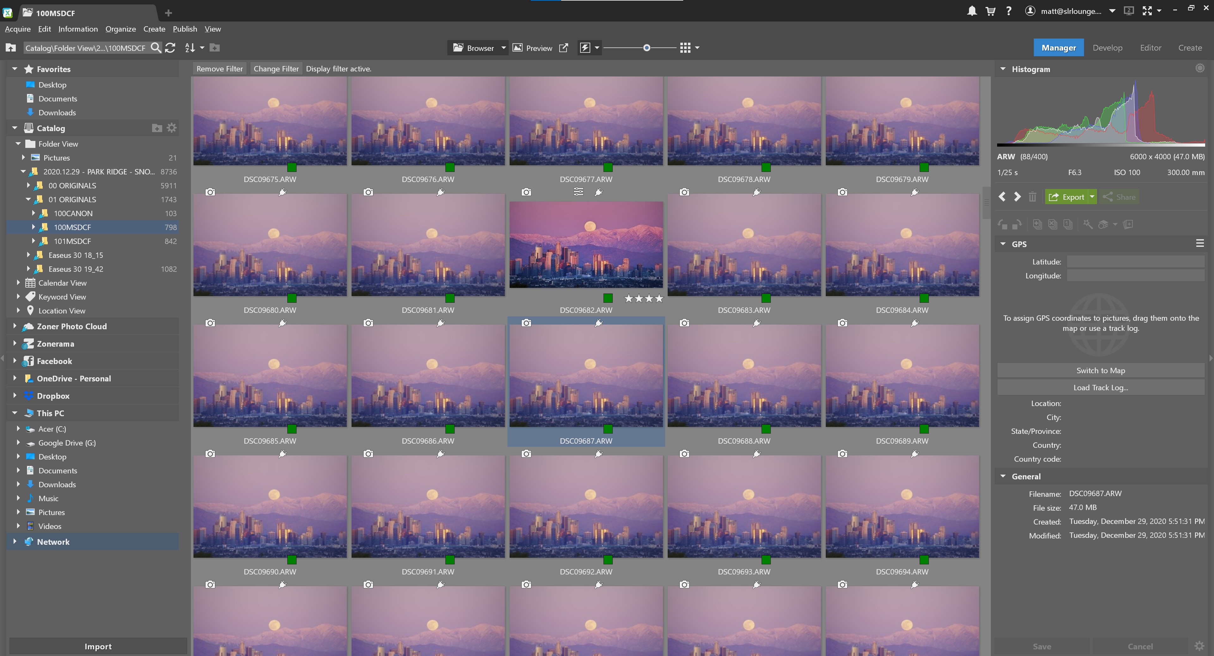Click the refresh icon next to the path bar
This screenshot has width=1214, height=656.
170,48
